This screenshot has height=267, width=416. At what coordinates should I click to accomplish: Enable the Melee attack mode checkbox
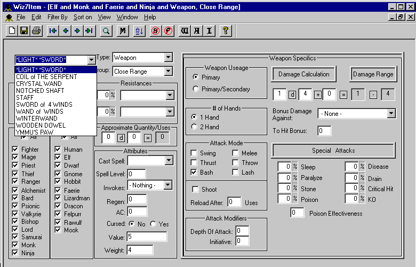point(235,153)
